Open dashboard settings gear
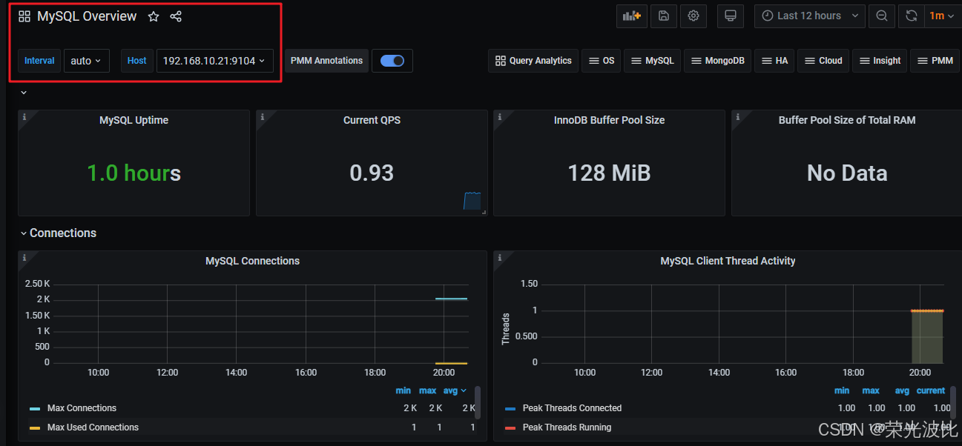The image size is (962, 446). (x=694, y=16)
